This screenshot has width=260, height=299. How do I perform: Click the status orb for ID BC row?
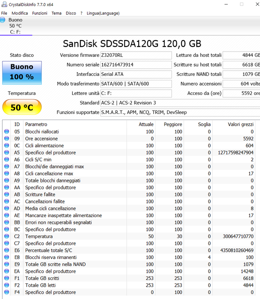(x=7, y=229)
